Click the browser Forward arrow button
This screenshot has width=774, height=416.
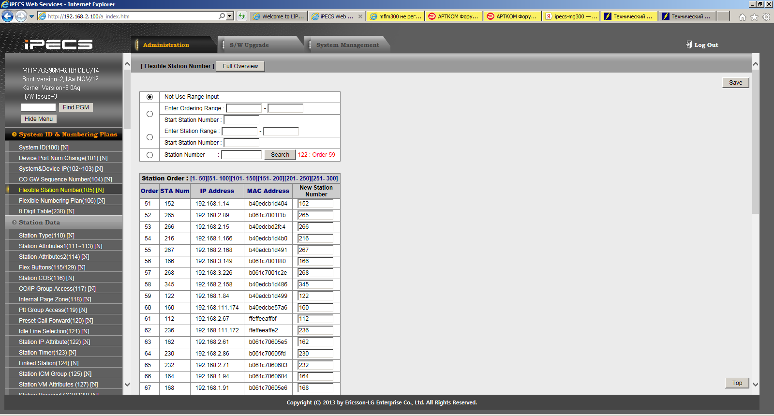click(21, 16)
